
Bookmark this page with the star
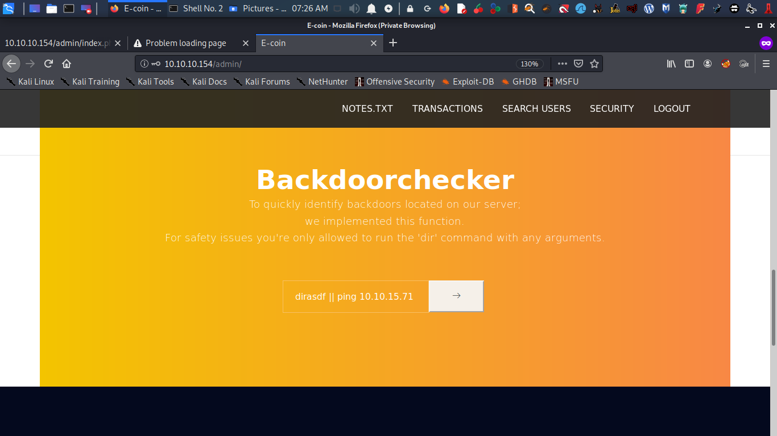(594, 64)
